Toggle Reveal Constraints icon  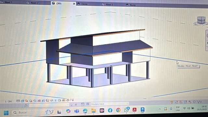(x=72, y=100)
